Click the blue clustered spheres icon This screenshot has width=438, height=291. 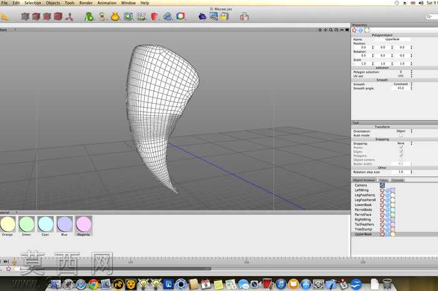pos(168,16)
